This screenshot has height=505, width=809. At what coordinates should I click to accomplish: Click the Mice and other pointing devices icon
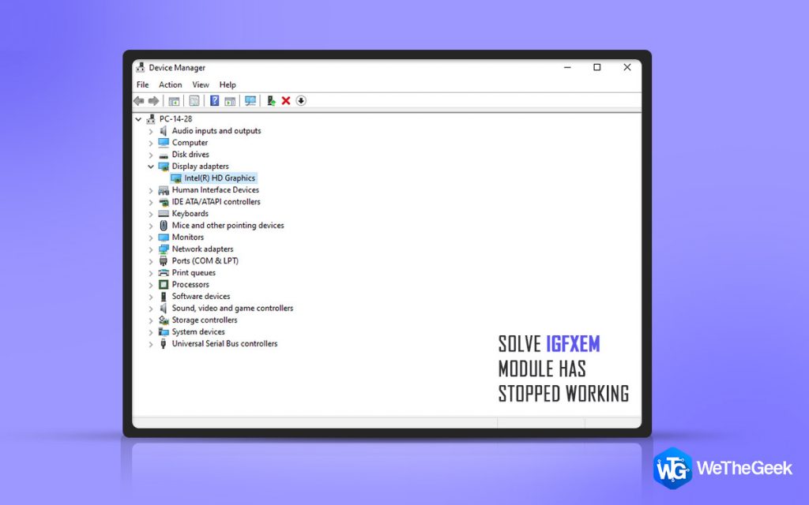point(164,226)
